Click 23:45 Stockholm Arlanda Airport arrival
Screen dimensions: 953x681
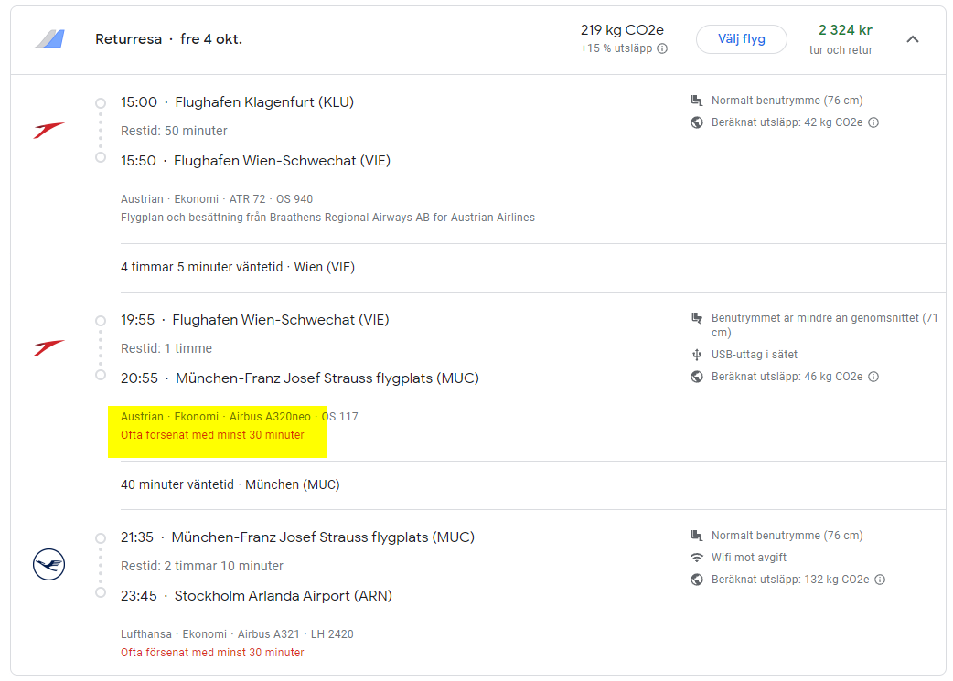point(256,596)
